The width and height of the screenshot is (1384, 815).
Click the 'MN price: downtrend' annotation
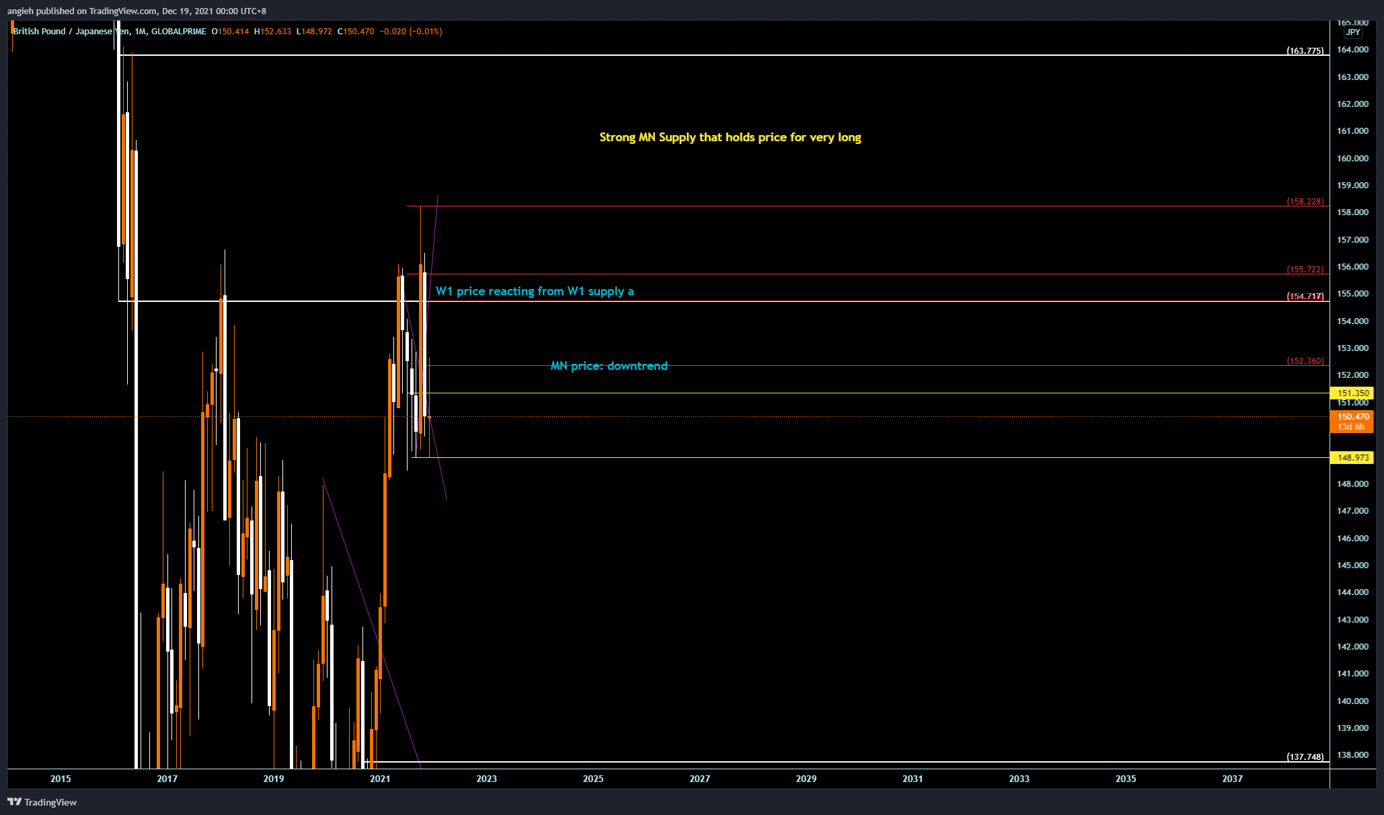pos(609,366)
